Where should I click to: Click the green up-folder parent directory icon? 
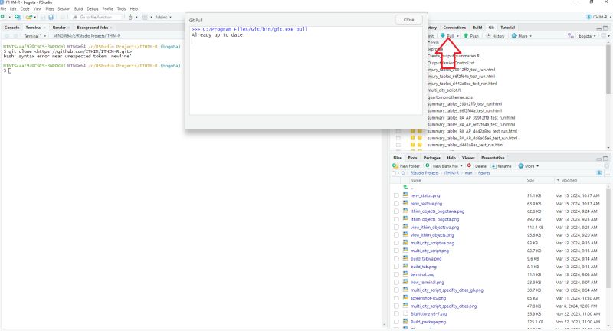(x=405, y=187)
